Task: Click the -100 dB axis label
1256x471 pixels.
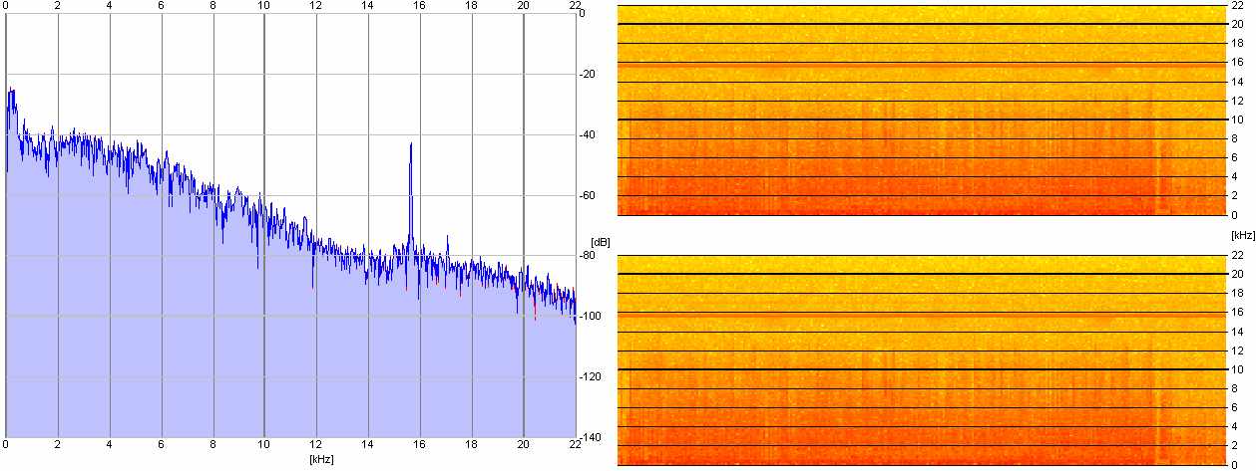Action: coord(592,317)
